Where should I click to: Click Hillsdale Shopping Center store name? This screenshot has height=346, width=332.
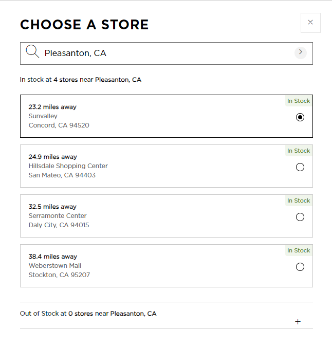[x=68, y=166]
